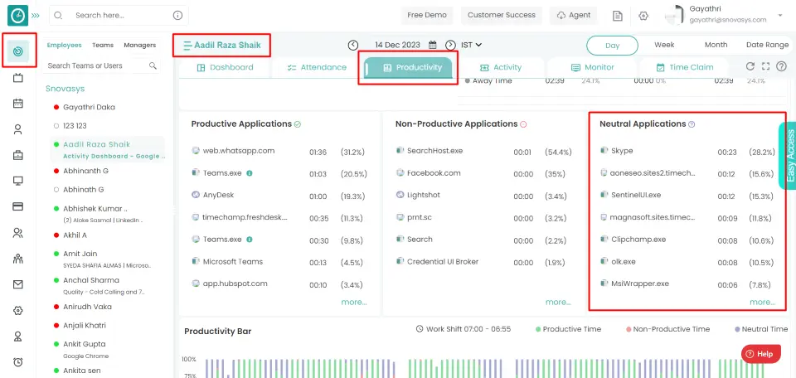Image resolution: width=796 pixels, height=378 pixels.
Task: Select the Month view toggle
Action: 716,45
